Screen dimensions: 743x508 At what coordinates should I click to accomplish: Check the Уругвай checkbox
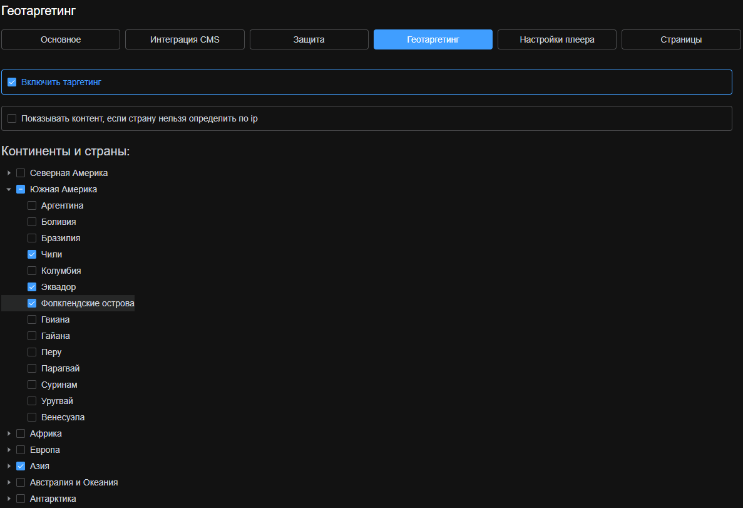point(32,401)
